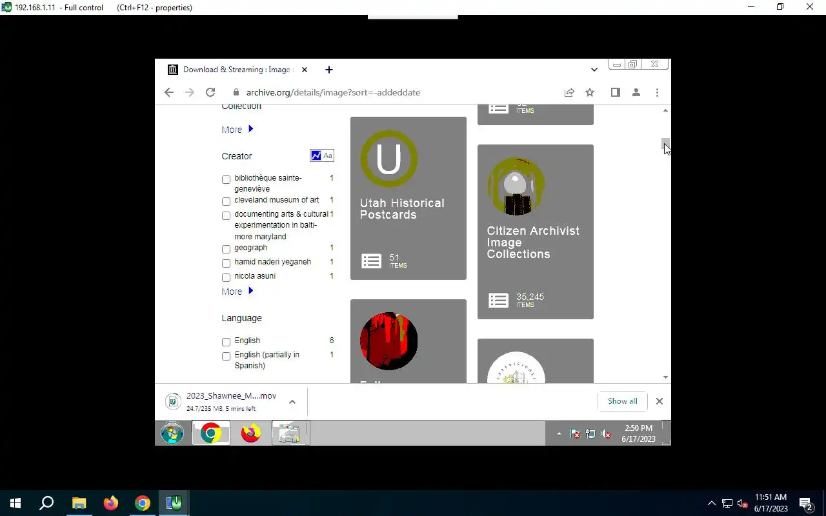Expand More under Collection
Screen dimensions: 826x516
tap(237, 130)
